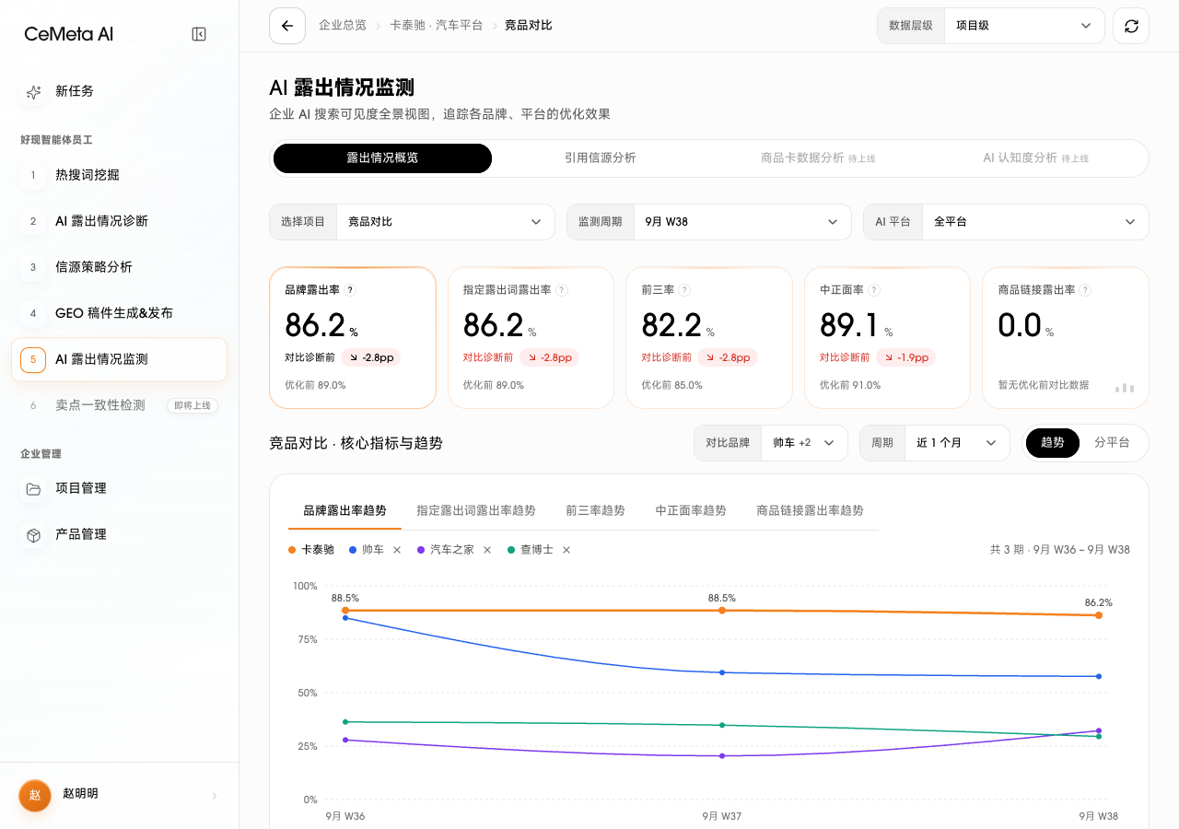Switch to 中正面率趋势 chart tab
The image size is (1179, 829).
[x=691, y=510]
